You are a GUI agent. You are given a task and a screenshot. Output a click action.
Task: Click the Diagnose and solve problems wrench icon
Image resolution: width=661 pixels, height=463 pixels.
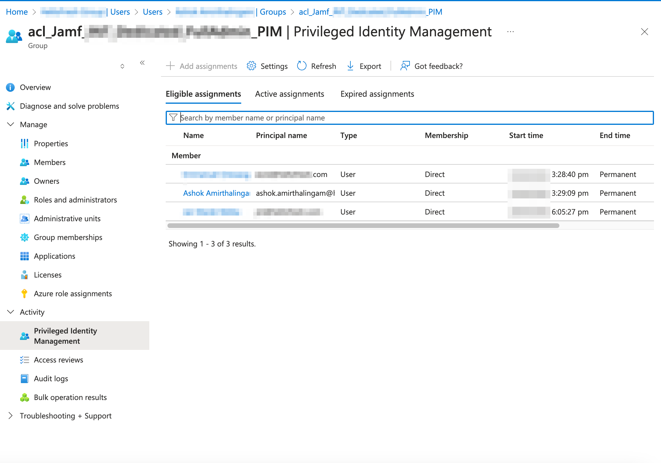tap(10, 106)
